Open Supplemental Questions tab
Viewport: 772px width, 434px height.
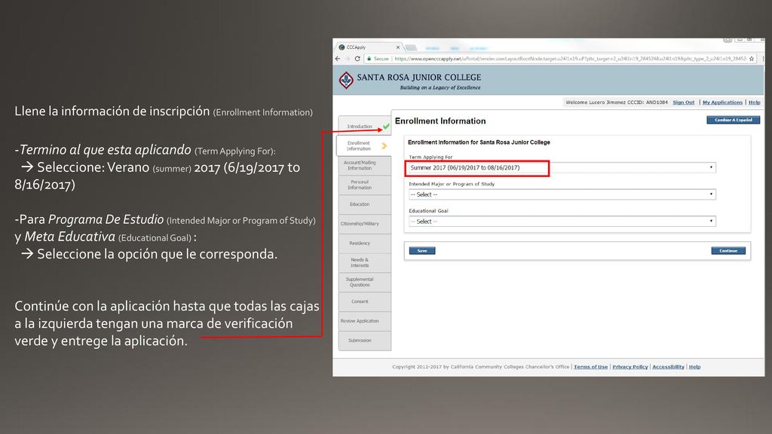pyautogui.click(x=364, y=282)
